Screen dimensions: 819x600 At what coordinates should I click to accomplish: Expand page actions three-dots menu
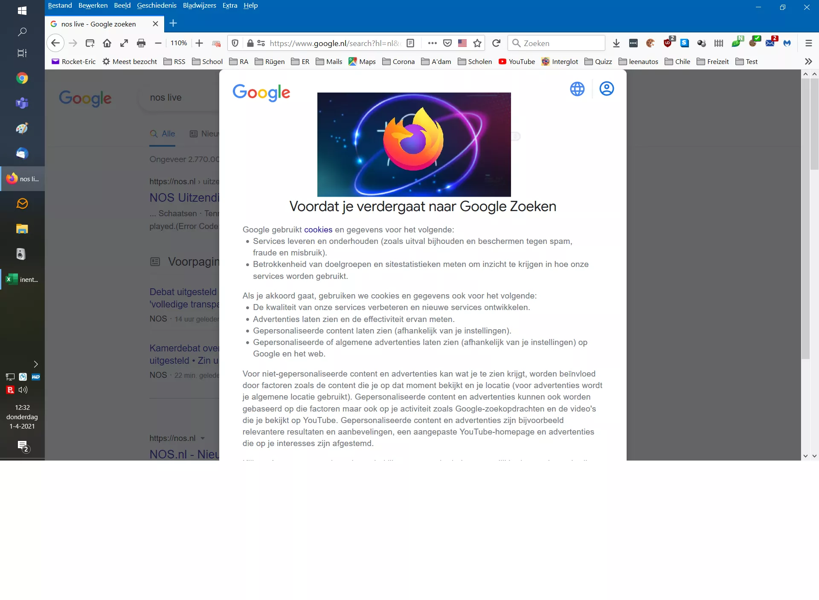click(432, 43)
